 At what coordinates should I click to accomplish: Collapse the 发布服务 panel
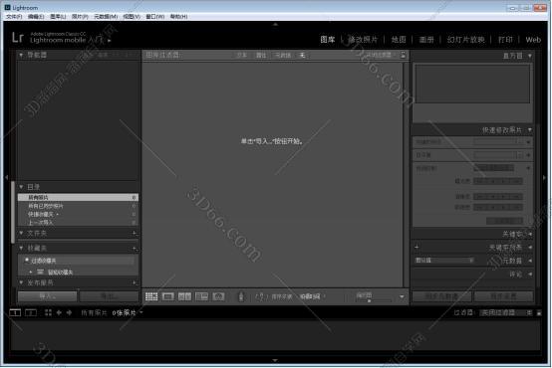click(21, 282)
